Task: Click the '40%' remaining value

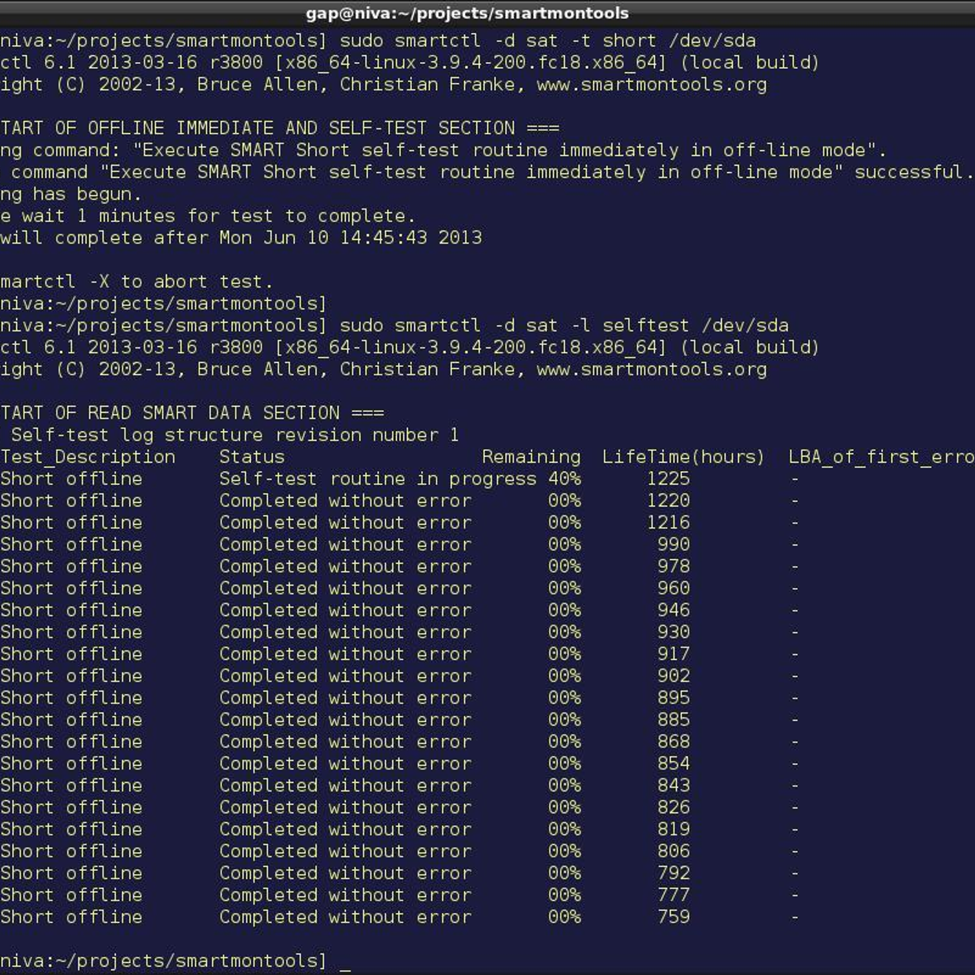Action: 564,479
